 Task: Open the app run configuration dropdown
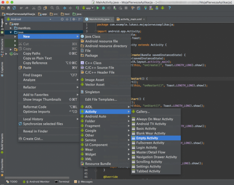[88, 7]
